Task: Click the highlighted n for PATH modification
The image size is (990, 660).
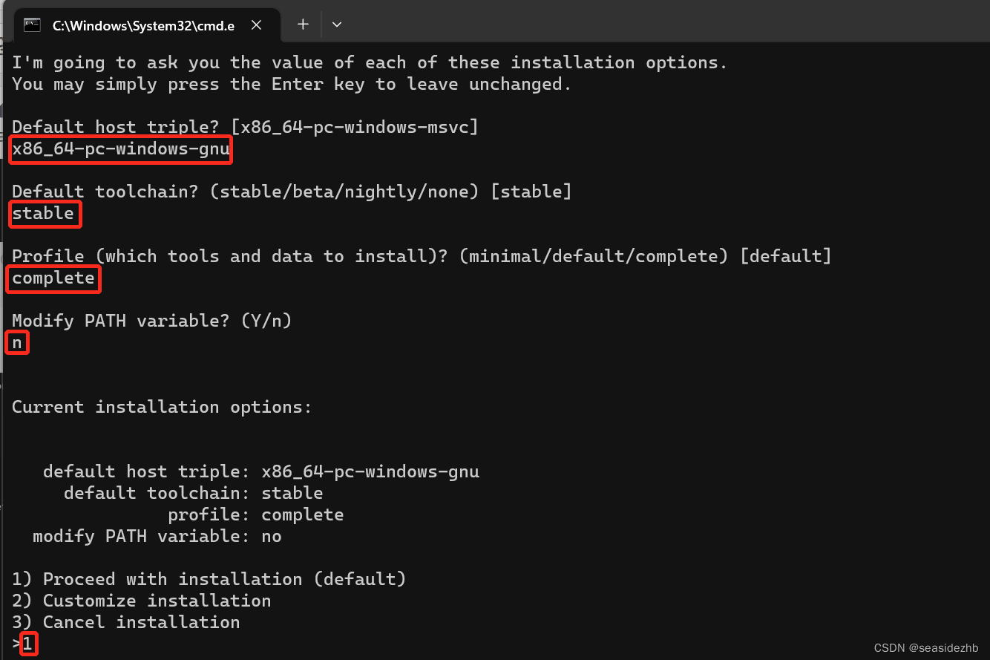Action: 17,342
